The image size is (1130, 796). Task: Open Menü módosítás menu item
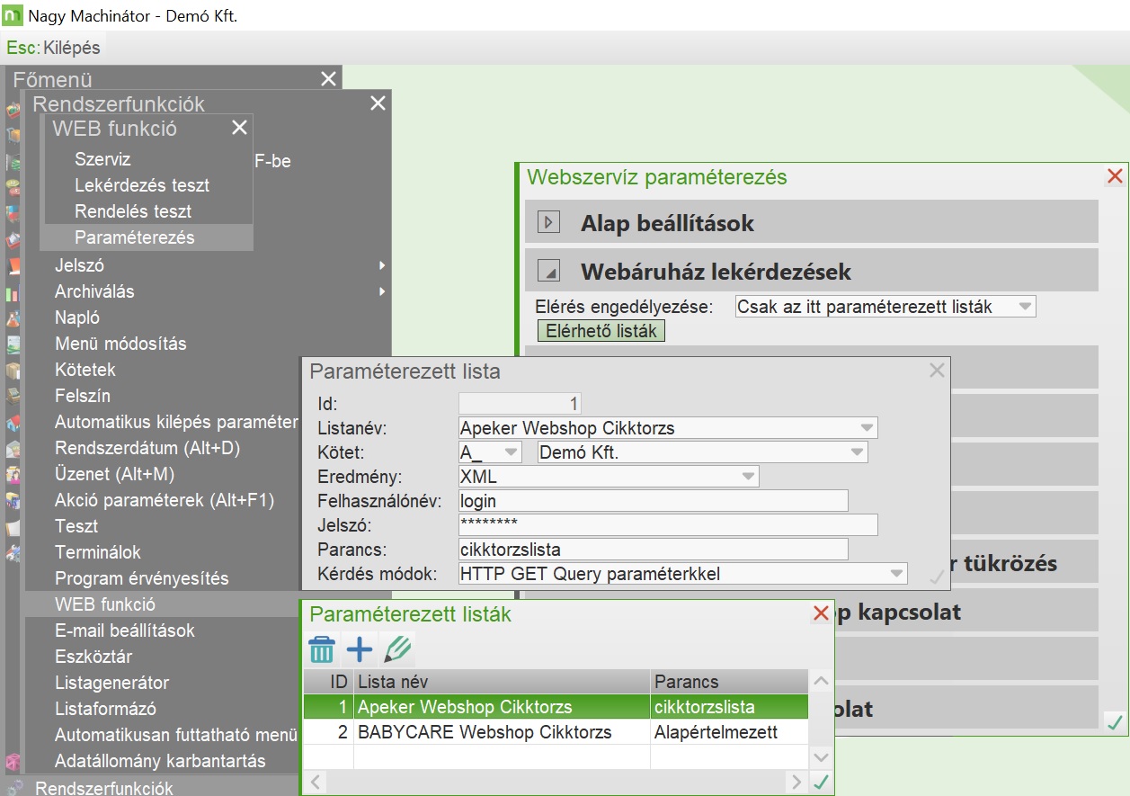tap(120, 344)
